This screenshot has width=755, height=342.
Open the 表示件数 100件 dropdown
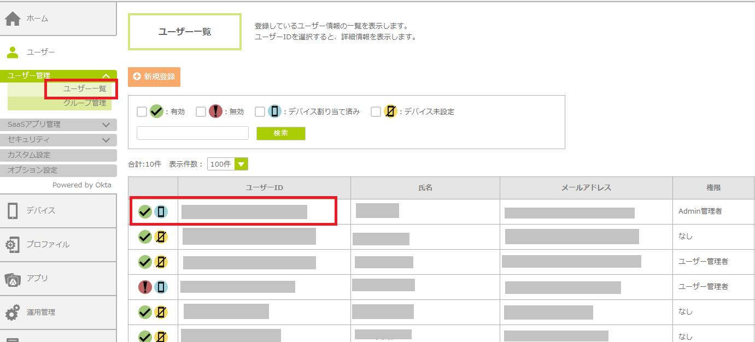(x=228, y=164)
